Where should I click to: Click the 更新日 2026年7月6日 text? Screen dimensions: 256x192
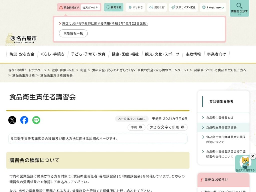click(170, 119)
